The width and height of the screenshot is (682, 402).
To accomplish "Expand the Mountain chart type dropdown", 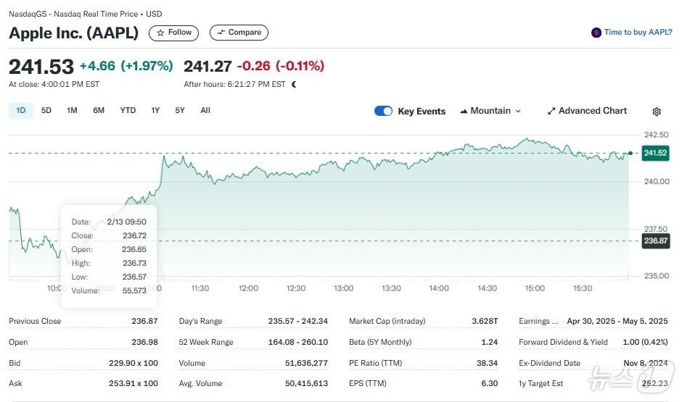I will 518,111.
